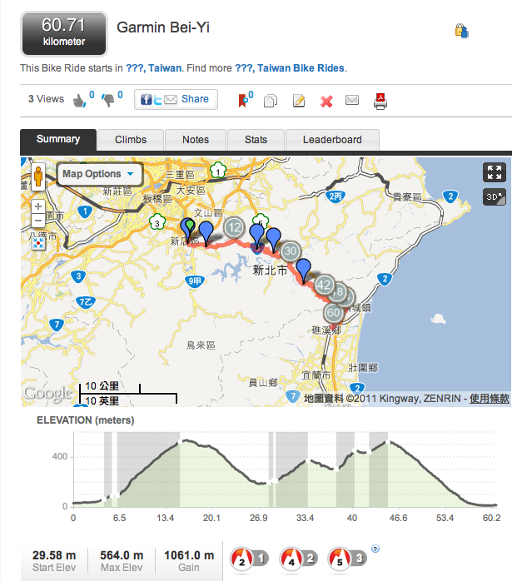The height and width of the screenshot is (581, 517).
Task: Click the copy route icon
Action: 271,101
